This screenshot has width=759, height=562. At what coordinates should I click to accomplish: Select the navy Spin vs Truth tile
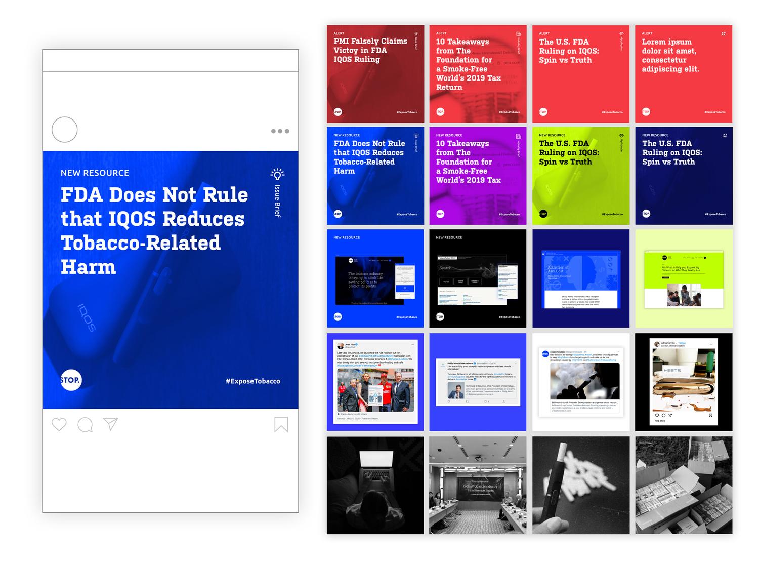click(683, 176)
